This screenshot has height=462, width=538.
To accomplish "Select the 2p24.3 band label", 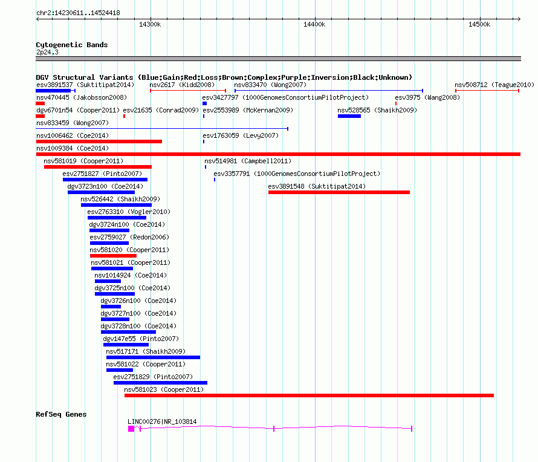I will point(47,52).
